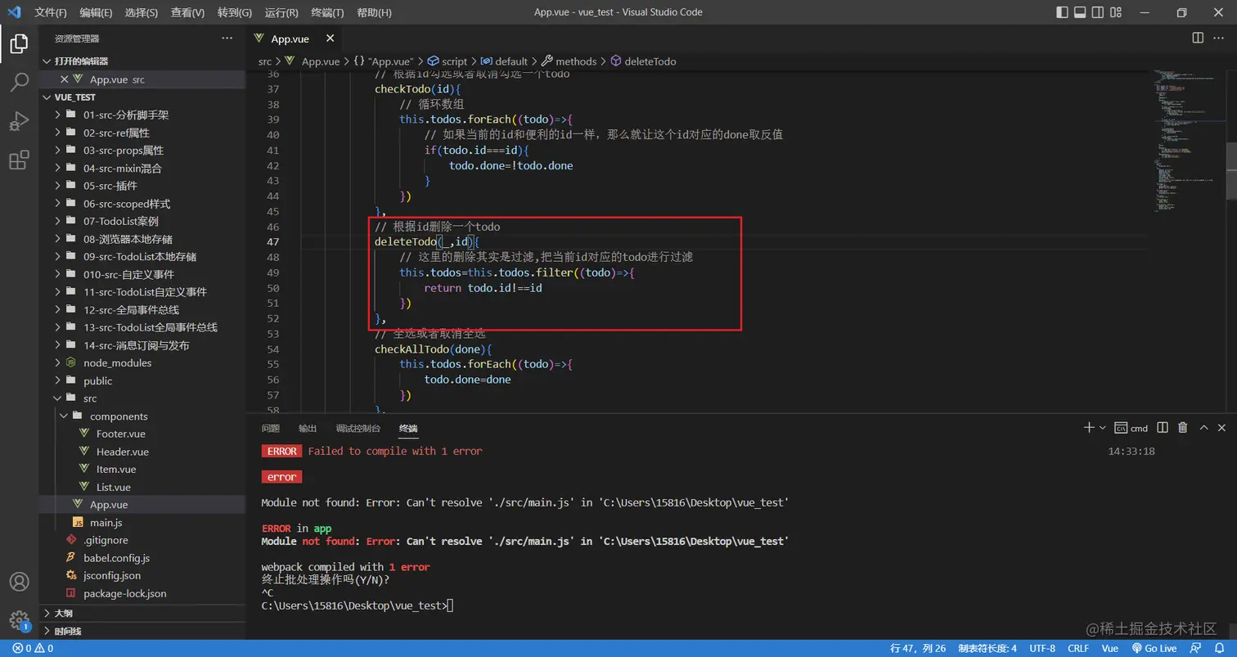Toggle secondary sidebar layout icon

(x=1097, y=12)
